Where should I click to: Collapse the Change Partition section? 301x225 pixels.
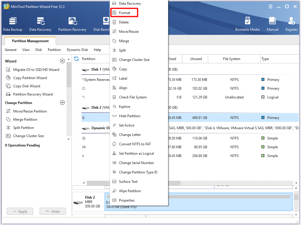pyautogui.click(x=62, y=103)
